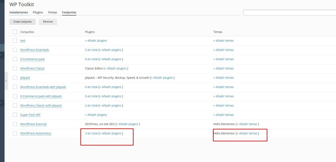Click '2 en total' plugins link
This screenshot has height=162, width=336.
(91, 105)
